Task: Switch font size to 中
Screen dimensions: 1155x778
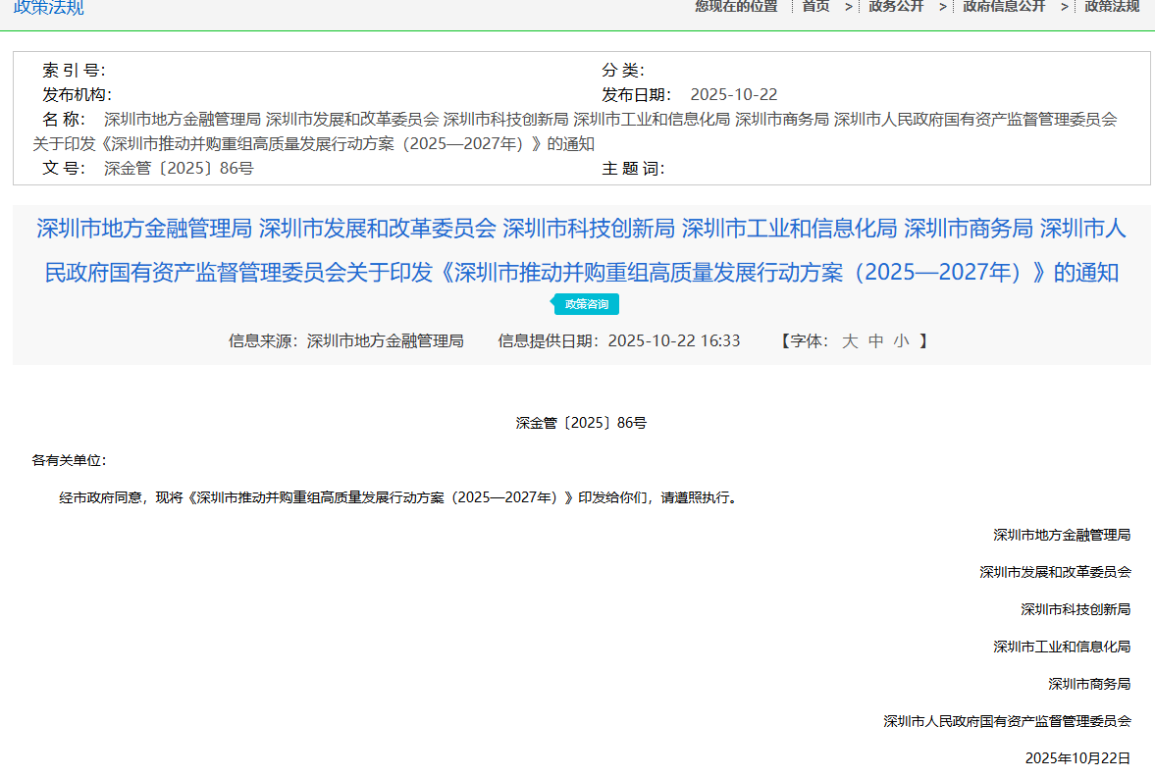Action: pyautogui.click(x=875, y=341)
